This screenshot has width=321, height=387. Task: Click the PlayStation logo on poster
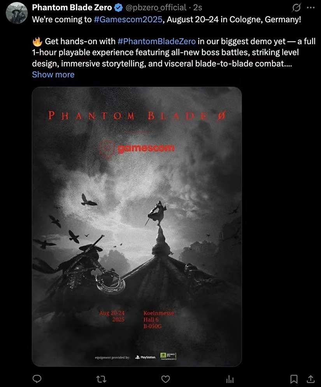146,357
